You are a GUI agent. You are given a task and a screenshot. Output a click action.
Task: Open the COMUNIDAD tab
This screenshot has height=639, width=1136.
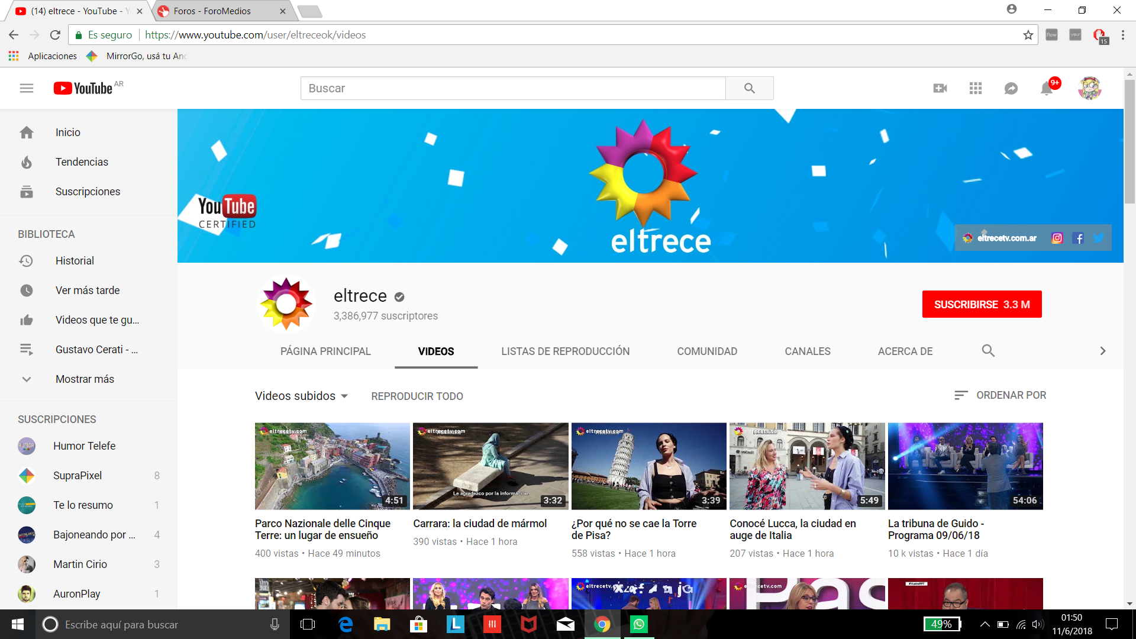pos(707,351)
